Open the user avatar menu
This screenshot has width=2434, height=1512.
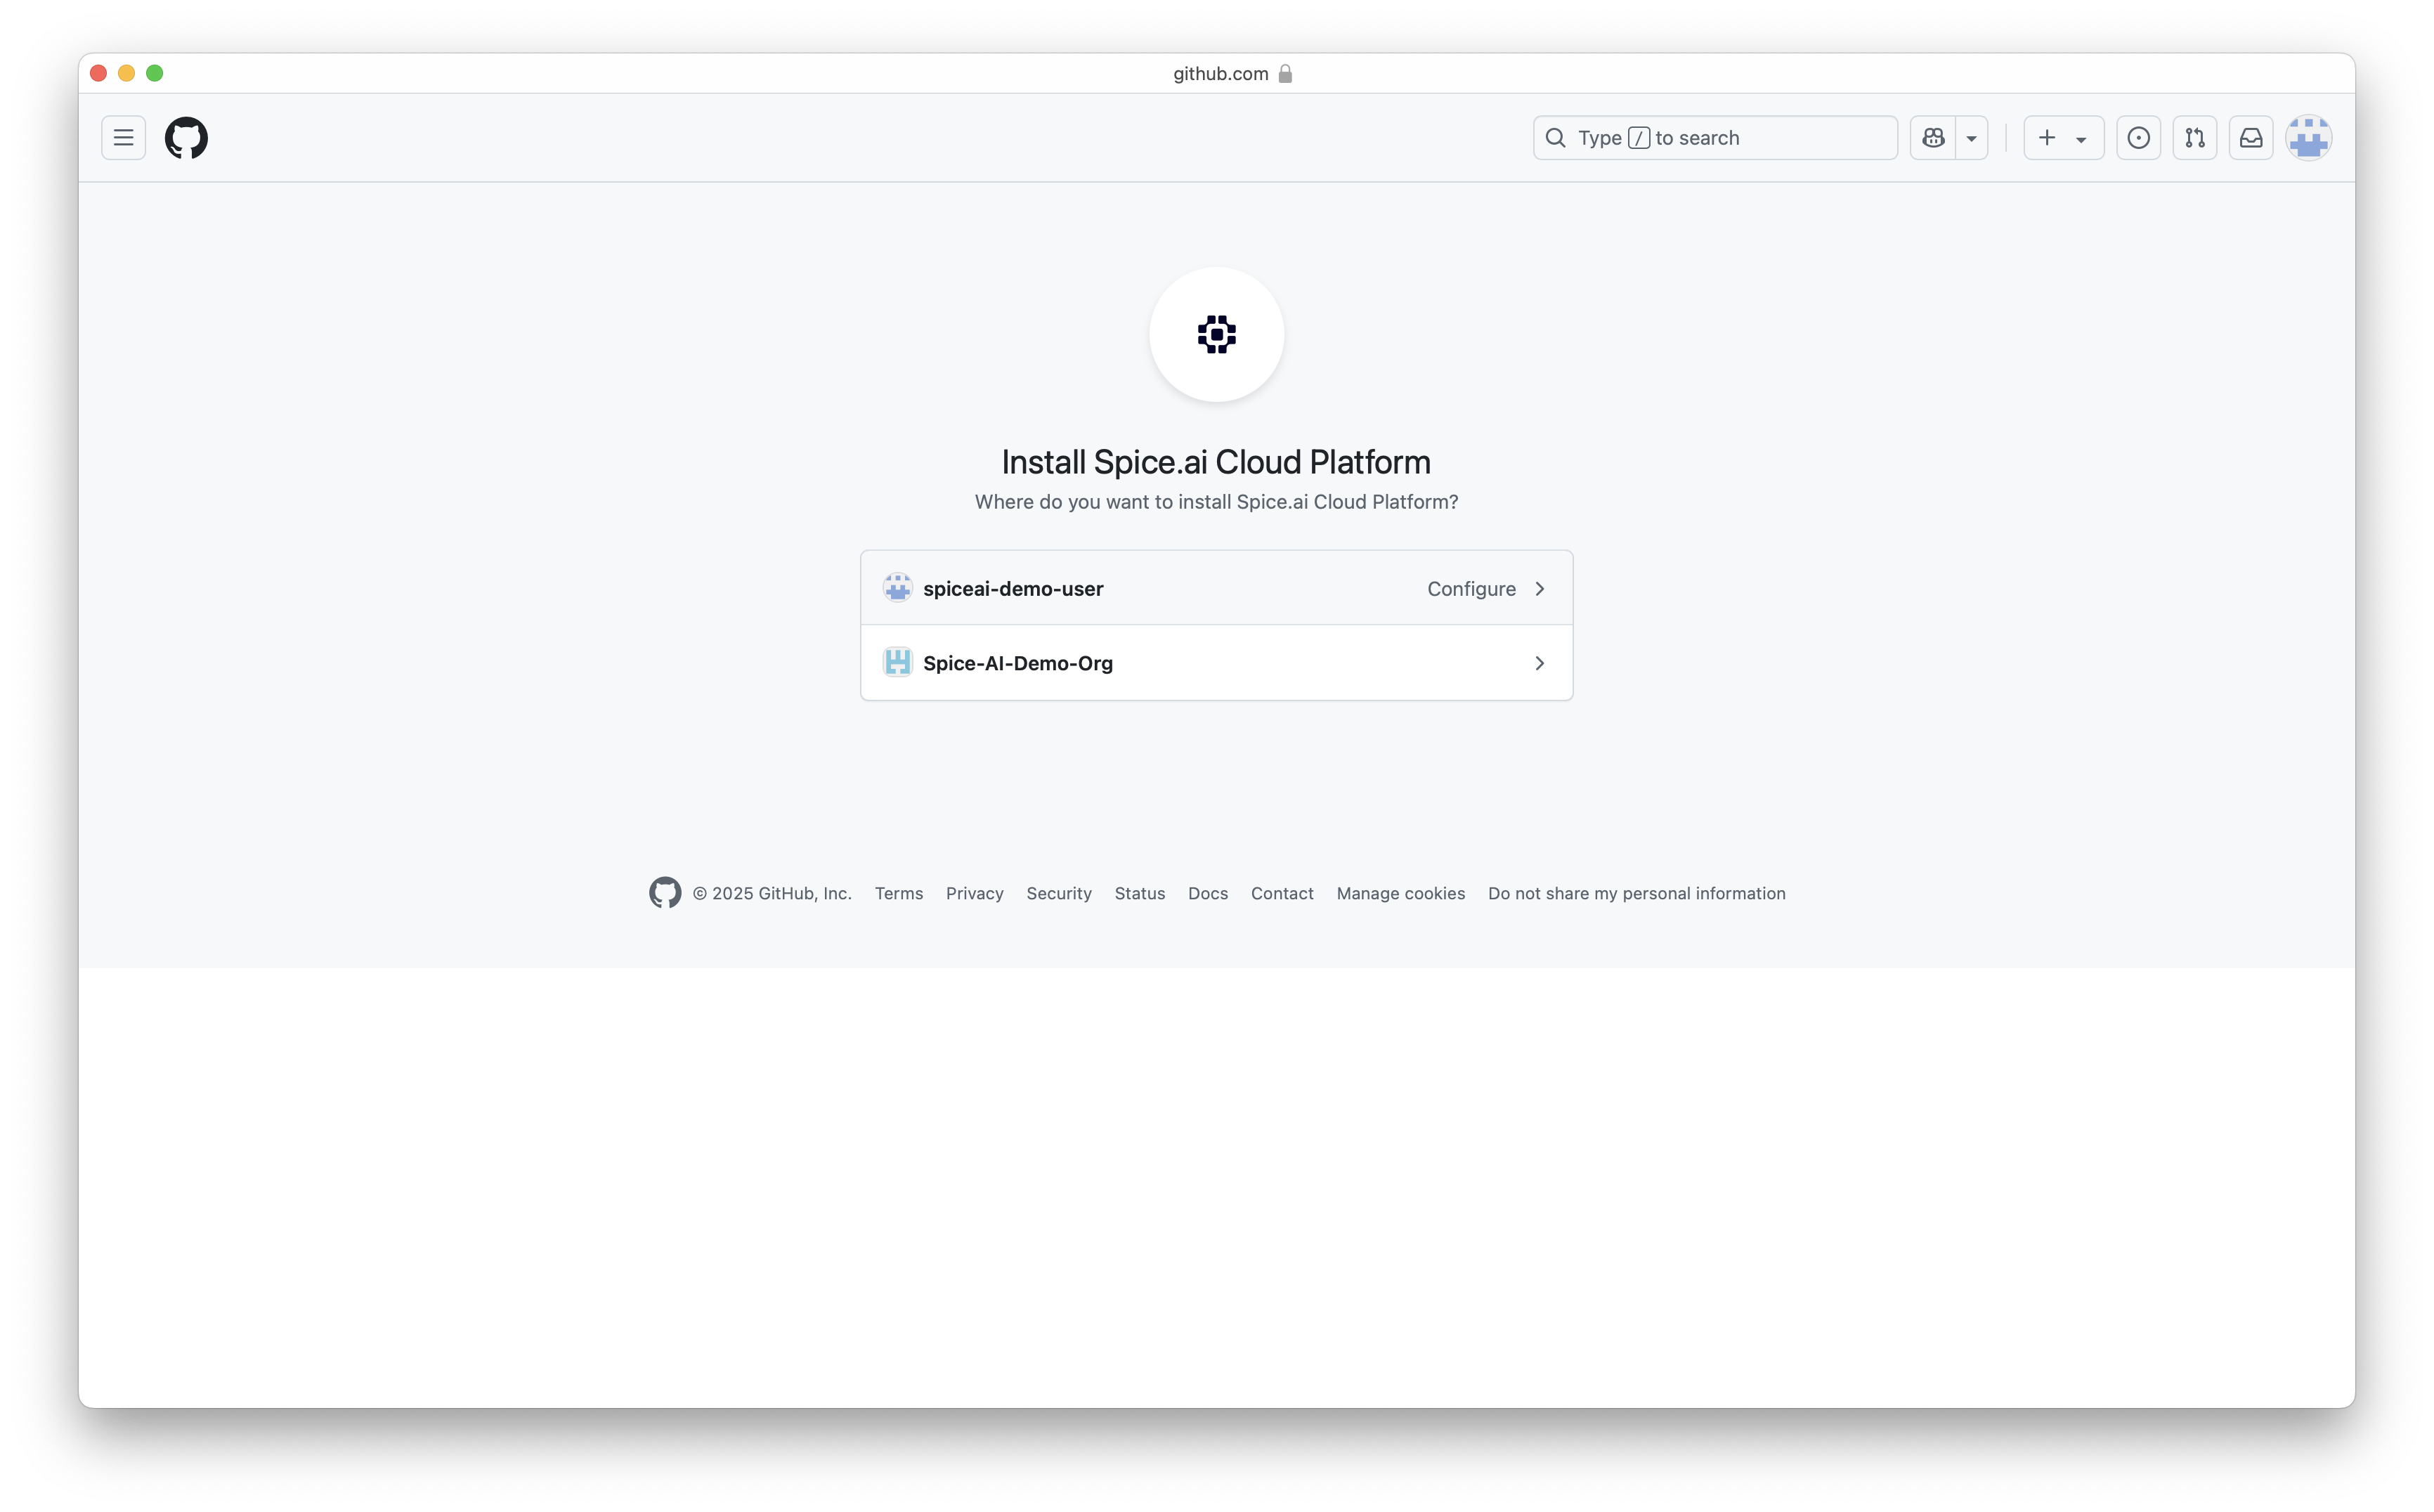[2308, 138]
